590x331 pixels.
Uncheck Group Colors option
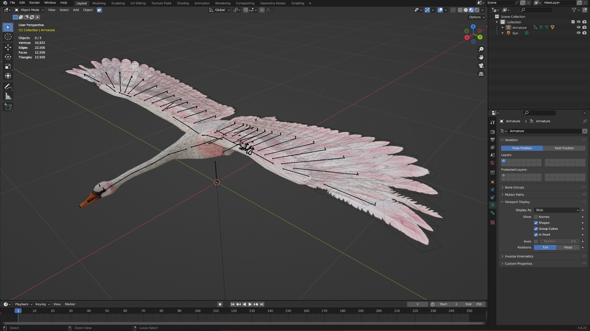pyautogui.click(x=536, y=229)
